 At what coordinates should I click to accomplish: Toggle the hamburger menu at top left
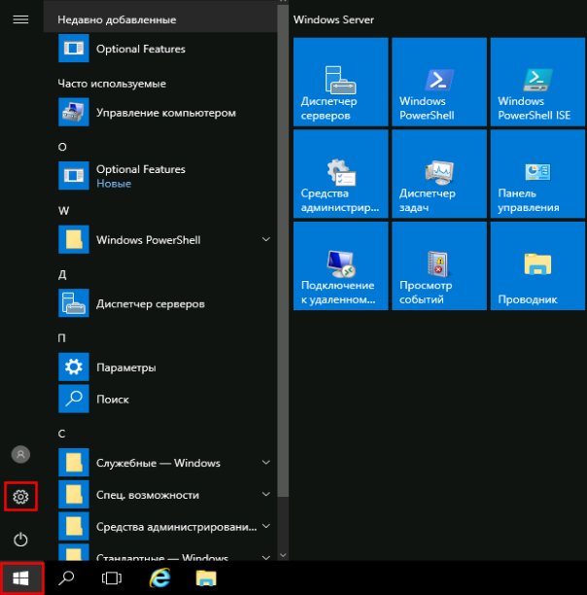tap(20, 18)
